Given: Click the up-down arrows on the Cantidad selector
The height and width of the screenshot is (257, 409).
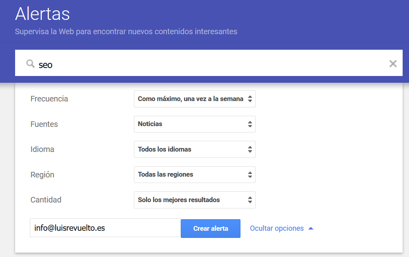Looking at the screenshot, I should (x=250, y=200).
